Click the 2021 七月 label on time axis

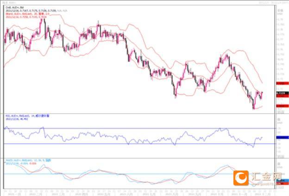[x=149, y=194]
